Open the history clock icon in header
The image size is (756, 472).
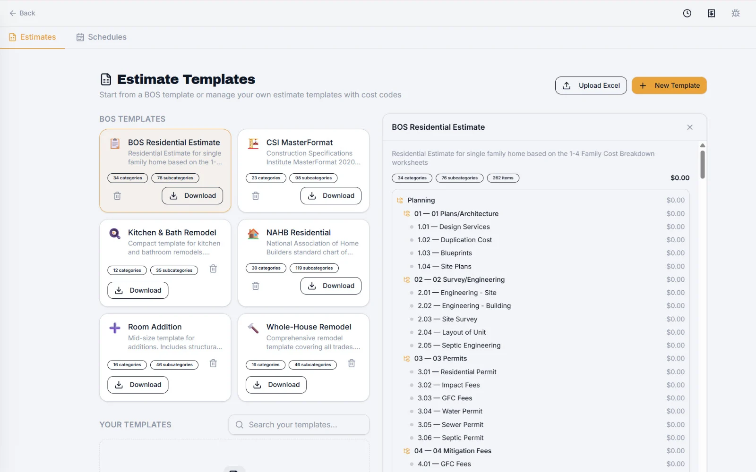tap(687, 13)
